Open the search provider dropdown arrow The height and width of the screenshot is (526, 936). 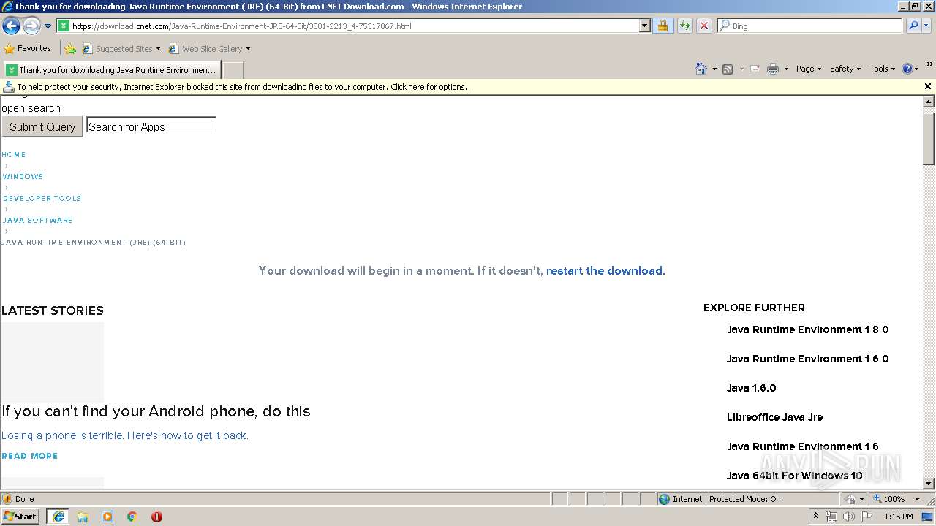(x=926, y=26)
